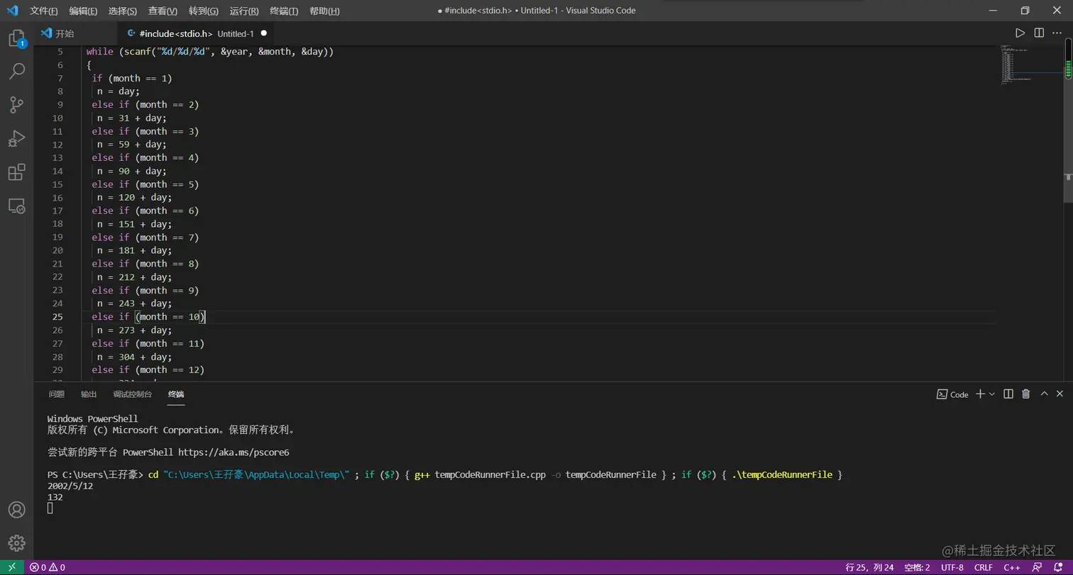Open the Extensions view

tap(16, 172)
